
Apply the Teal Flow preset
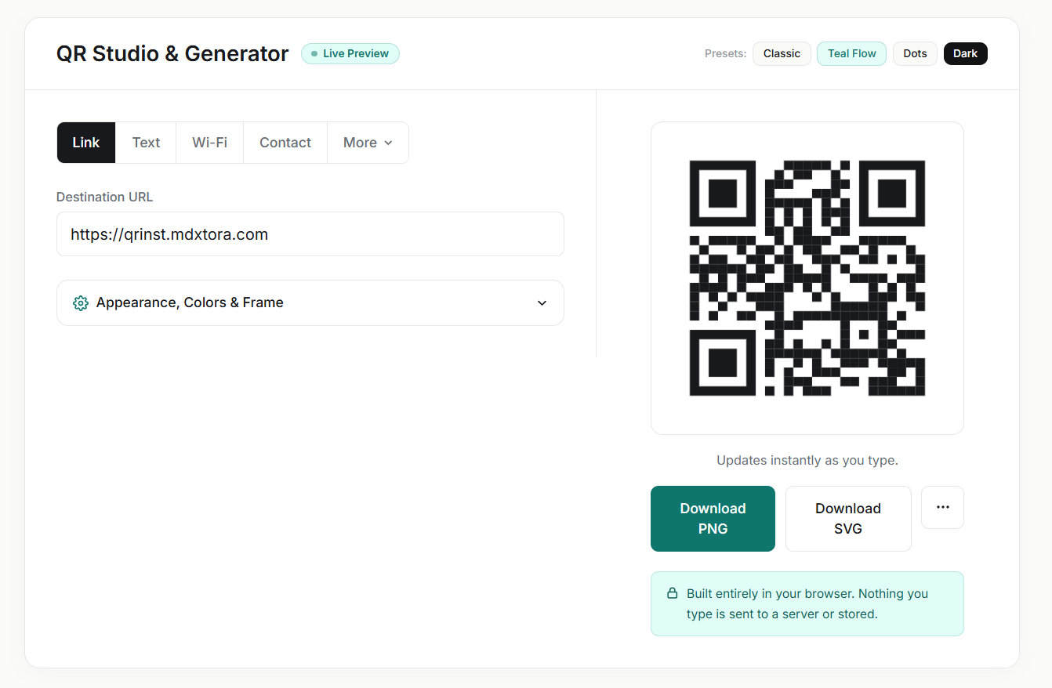[x=852, y=53]
